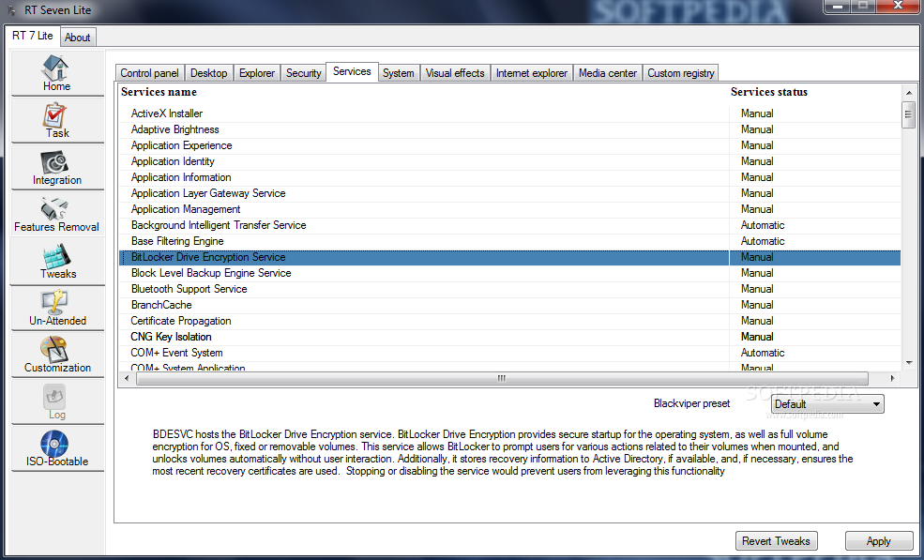This screenshot has width=924, height=560.
Task: Select the CNG Key Isolation service
Action: tap(509, 337)
